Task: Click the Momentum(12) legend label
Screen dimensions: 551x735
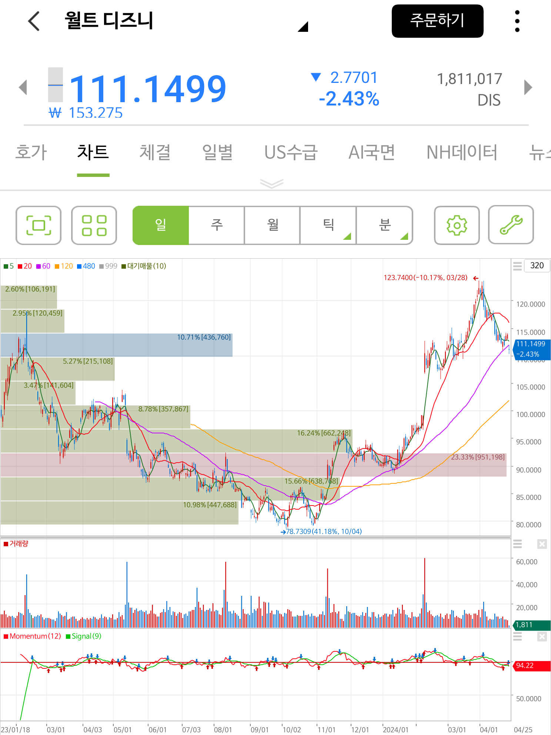Action: click(32, 636)
